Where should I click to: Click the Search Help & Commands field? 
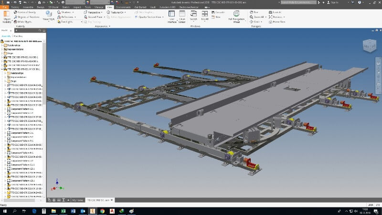point(298,2)
